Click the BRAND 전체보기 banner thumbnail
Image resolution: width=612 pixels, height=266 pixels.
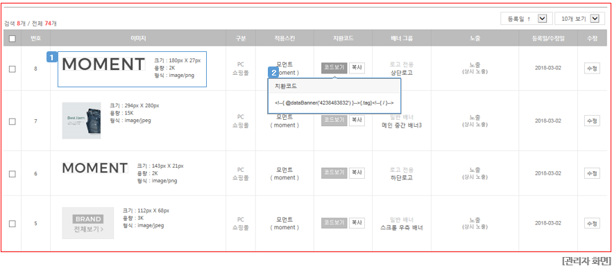(x=88, y=223)
